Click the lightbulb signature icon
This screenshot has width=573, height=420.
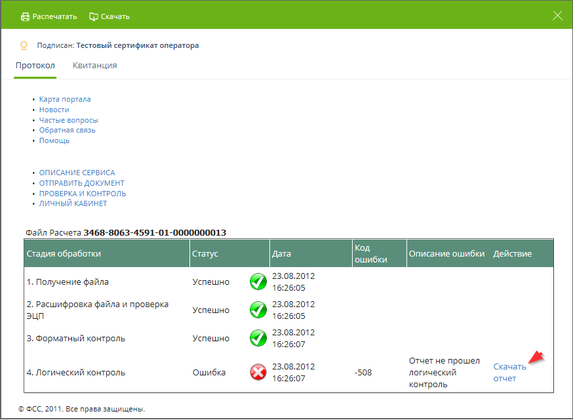(x=24, y=45)
